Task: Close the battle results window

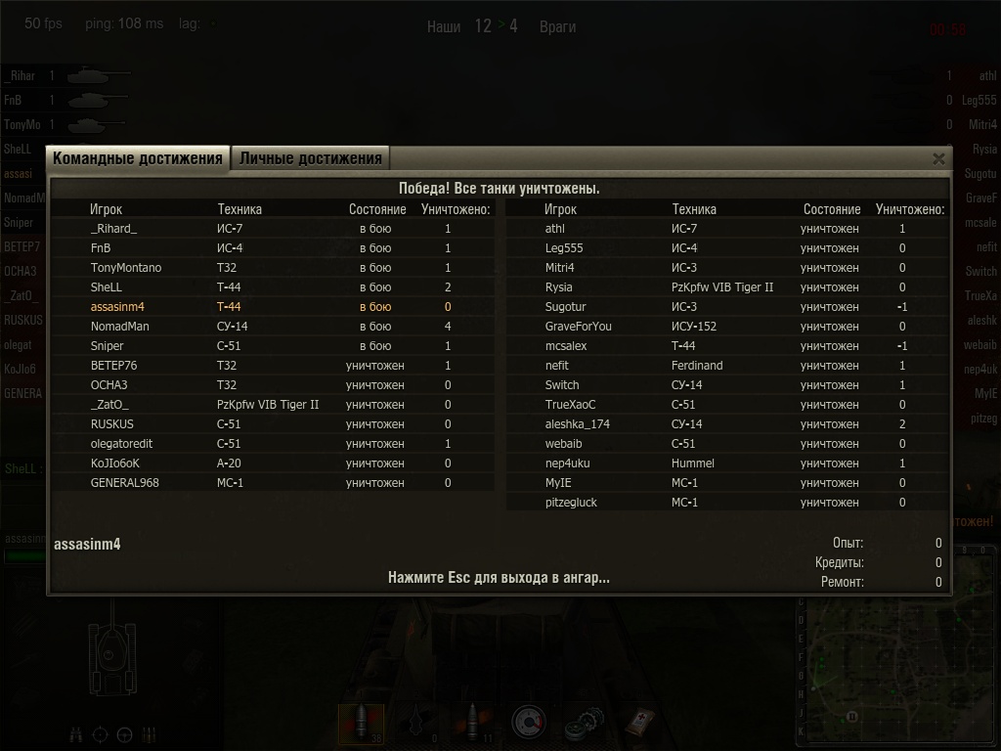Action: tap(938, 159)
